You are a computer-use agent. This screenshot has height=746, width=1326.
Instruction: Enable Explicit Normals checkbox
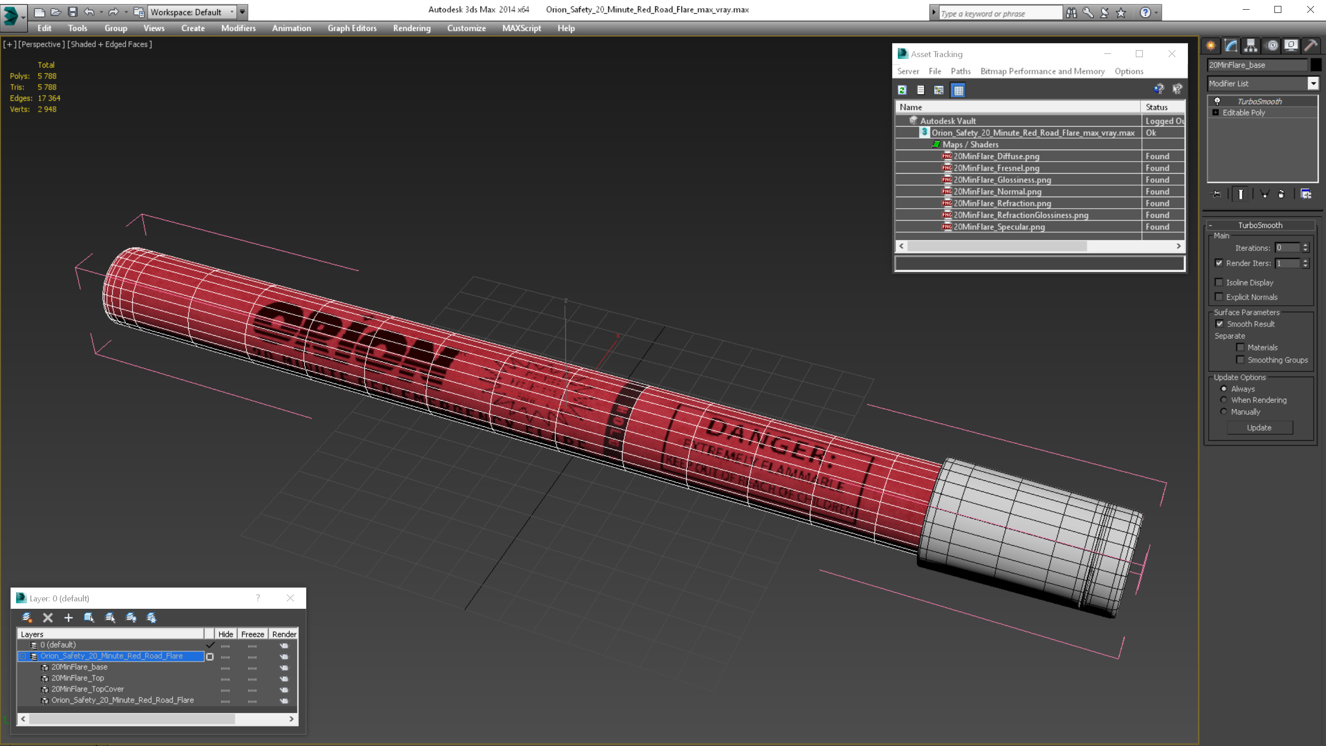click(x=1219, y=297)
